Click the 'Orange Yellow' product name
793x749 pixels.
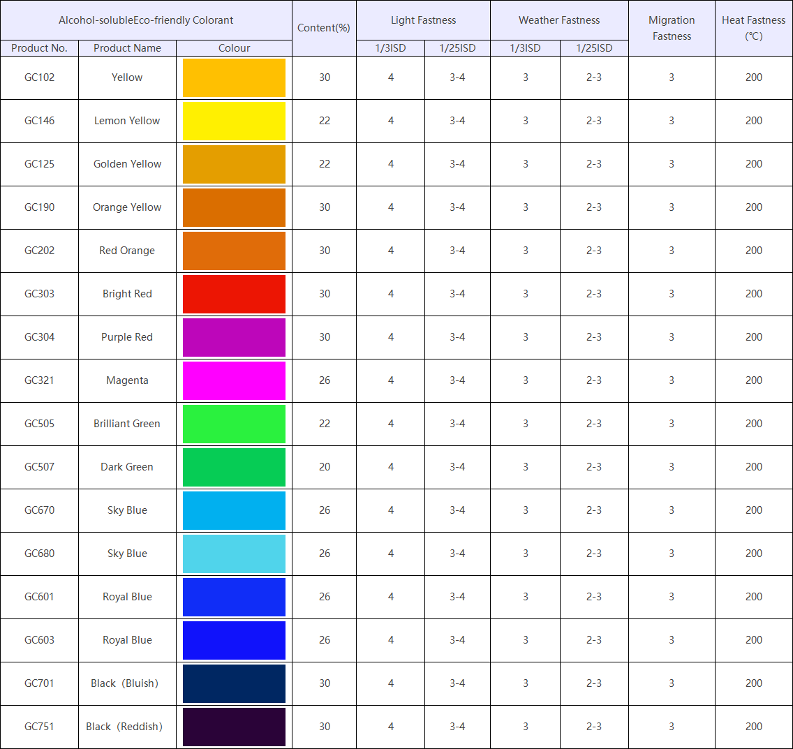[127, 207]
